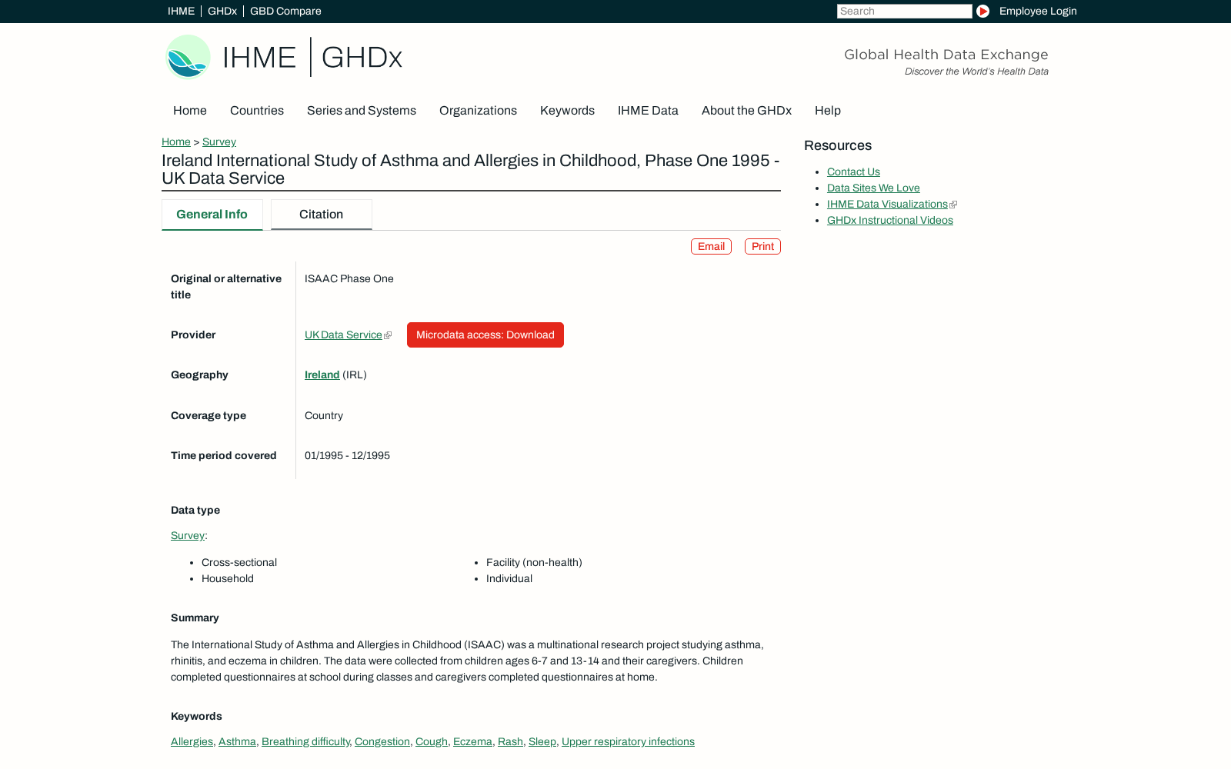The height and width of the screenshot is (769, 1231).
Task: Click the Home breadcrumb link
Action: [176, 141]
